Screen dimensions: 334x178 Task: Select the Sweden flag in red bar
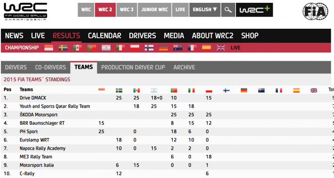point(63,48)
